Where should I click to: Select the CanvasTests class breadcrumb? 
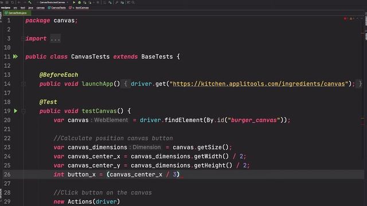[57, 7]
